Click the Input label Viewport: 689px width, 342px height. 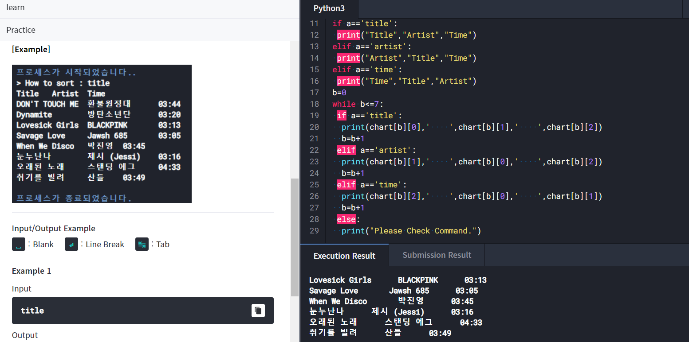pos(22,288)
